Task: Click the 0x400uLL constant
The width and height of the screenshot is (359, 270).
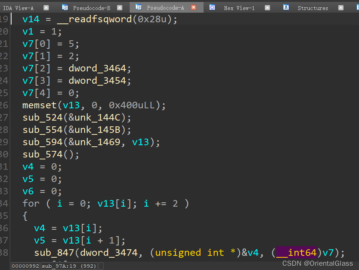Action: tap(132, 105)
